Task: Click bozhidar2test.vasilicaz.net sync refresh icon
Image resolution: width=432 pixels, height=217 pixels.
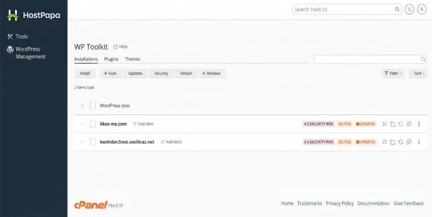Action: (x=401, y=142)
